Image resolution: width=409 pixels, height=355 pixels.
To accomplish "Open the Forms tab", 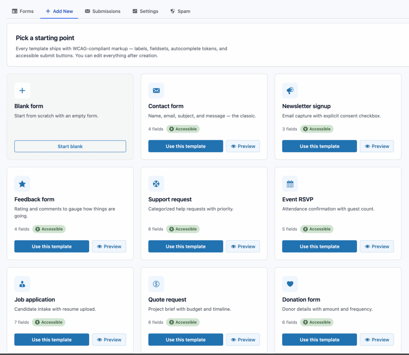I will click(x=23, y=11).
